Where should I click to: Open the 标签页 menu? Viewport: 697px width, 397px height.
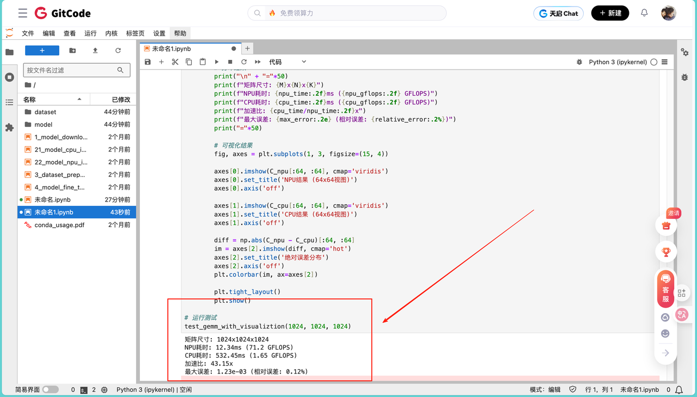tap(135, 33)
